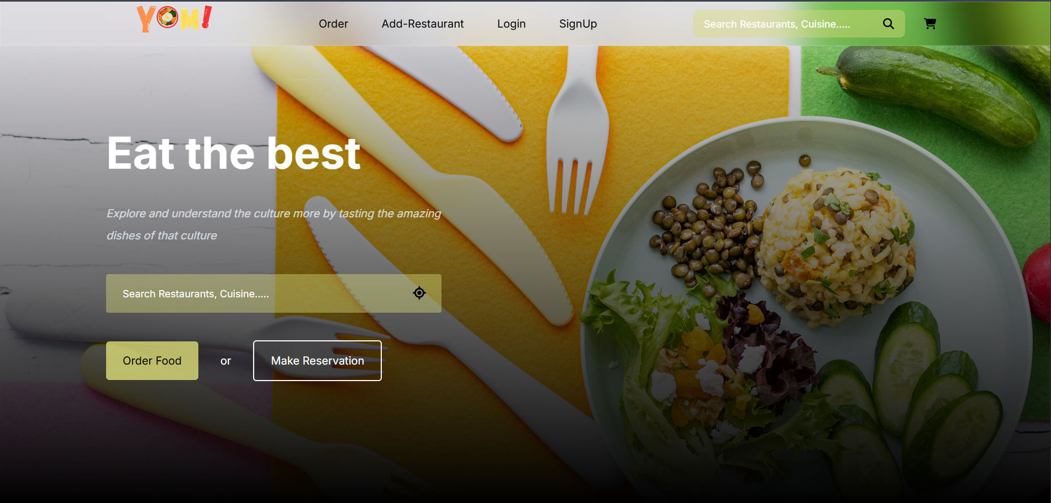1051x503 pixels.
Task: Click the YOM! logo
Action: pos(175,19)
